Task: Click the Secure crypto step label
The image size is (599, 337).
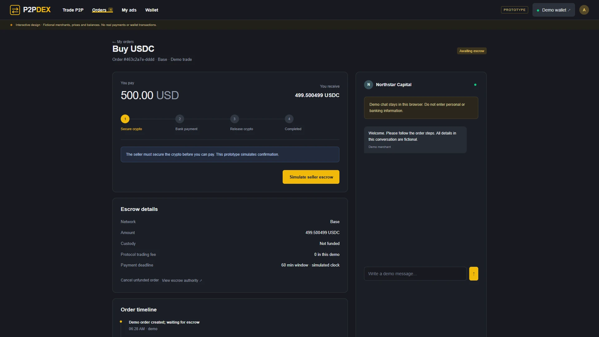Action: point(131,129)
